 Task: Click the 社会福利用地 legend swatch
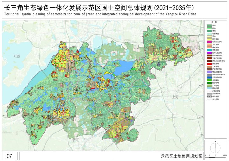tap(209, 55)
